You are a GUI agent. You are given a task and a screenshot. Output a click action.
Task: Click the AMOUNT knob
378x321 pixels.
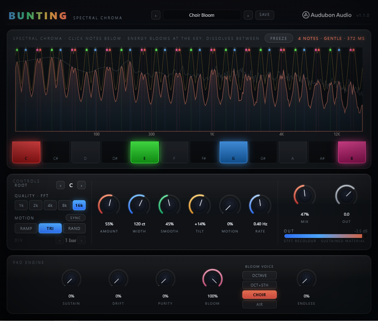109,205
